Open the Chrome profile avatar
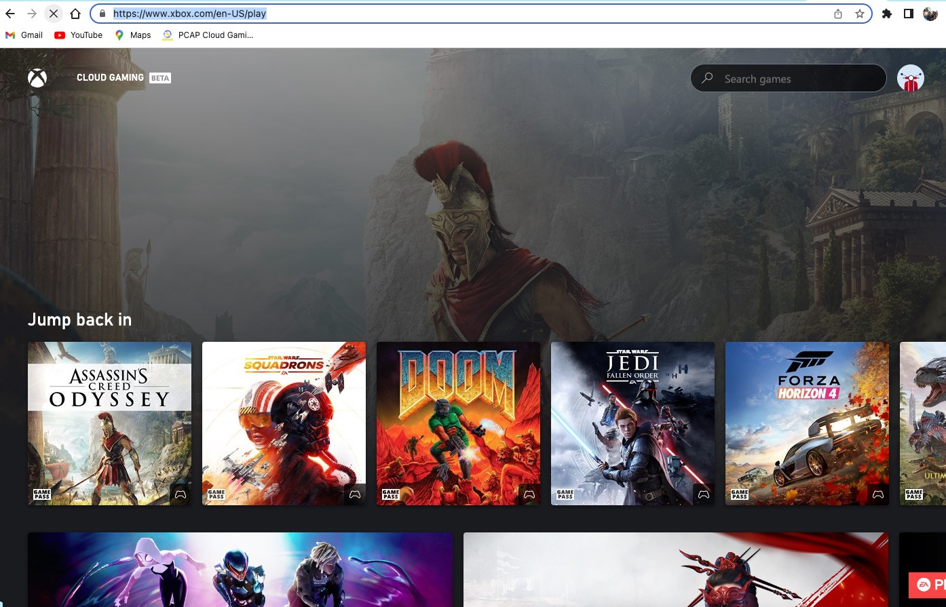Image resolution: width=946 pixels, height=607 pixels. [x=930, y=14]
